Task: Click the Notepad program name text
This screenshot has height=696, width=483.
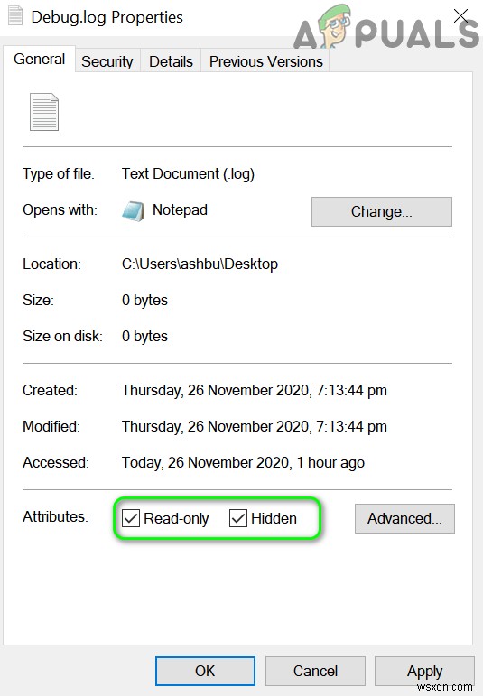Action: pos(180,210)
